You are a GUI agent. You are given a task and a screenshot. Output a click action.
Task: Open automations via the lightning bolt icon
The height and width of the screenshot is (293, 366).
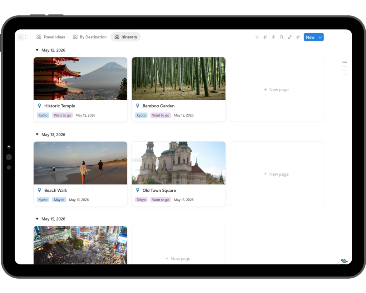point(273,37)
